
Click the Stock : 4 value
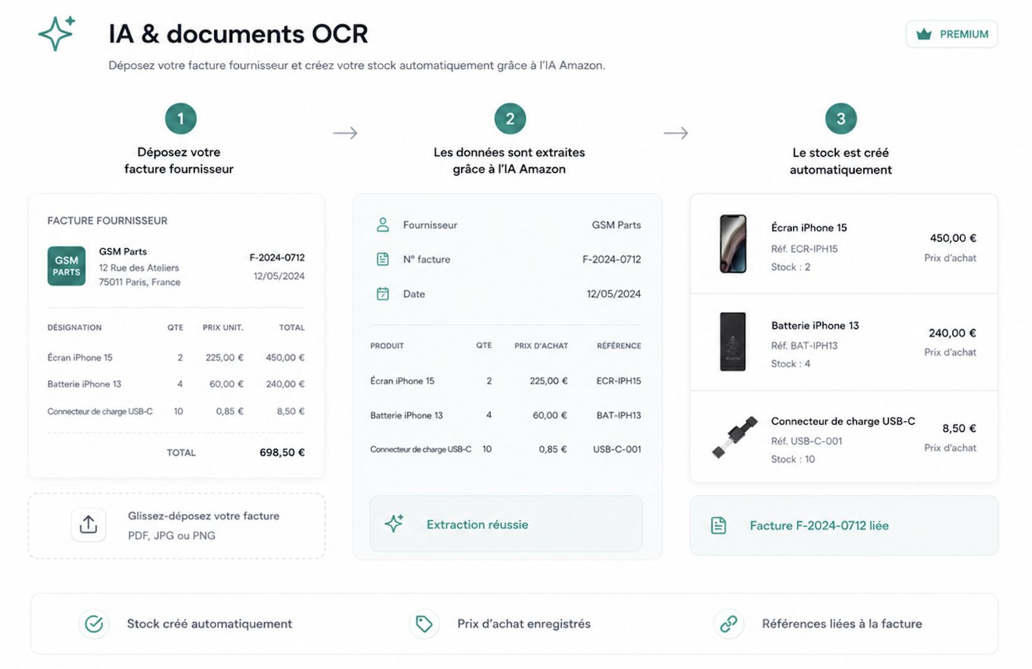(790, 364)
